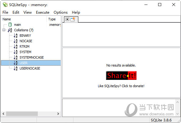Image resolution: width=181 pixels, height=123 pixels.
Task: Open the Options menu
Action: (x=61, y=12)
